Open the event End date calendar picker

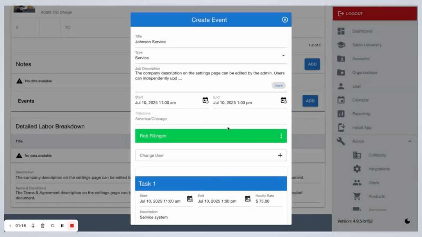coord(283,101)
